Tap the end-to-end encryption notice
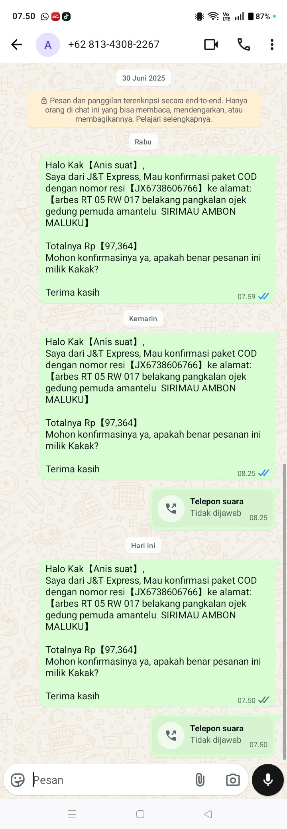This screenshot has height=829, width=287. [x=143, y=110]
